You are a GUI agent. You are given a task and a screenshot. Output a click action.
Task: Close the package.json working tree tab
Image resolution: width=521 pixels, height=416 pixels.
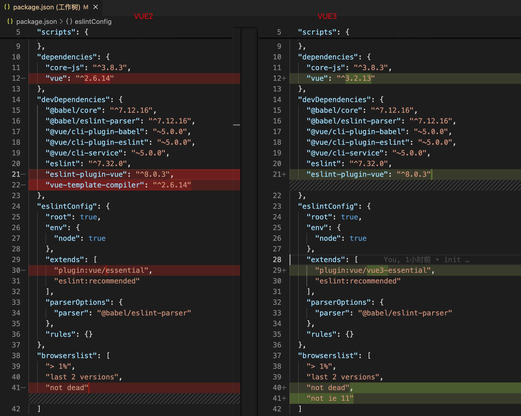coord(96,7)
